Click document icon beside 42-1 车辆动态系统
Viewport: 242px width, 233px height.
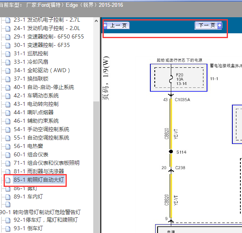tap(8, 96)
